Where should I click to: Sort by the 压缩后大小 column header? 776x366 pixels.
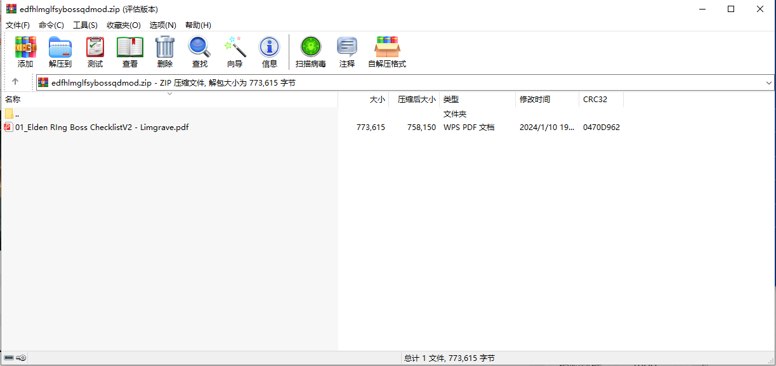point(414,100)
